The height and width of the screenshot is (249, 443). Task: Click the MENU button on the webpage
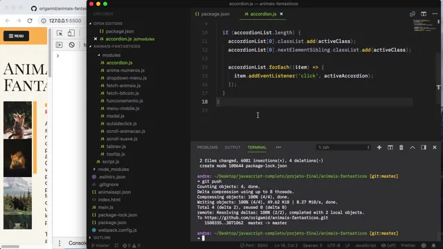(x=16, y=36)
